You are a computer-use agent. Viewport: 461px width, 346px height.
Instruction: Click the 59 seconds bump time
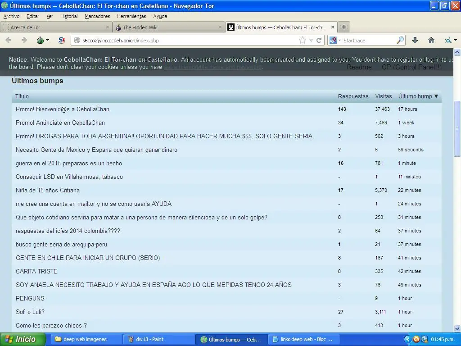(411, 150)
